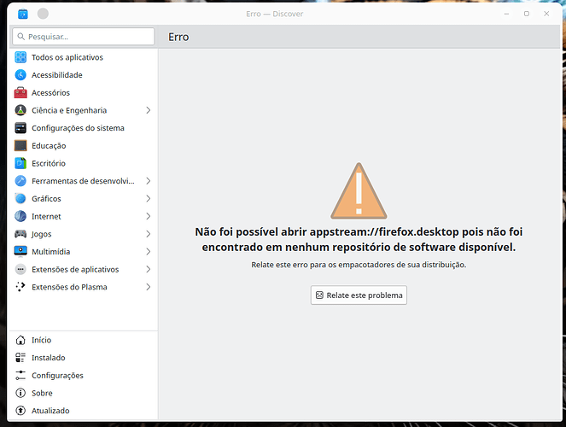566x427 pixels.
Task: Open Configurações in the bottom sidebar
Action: pos(56,376)
